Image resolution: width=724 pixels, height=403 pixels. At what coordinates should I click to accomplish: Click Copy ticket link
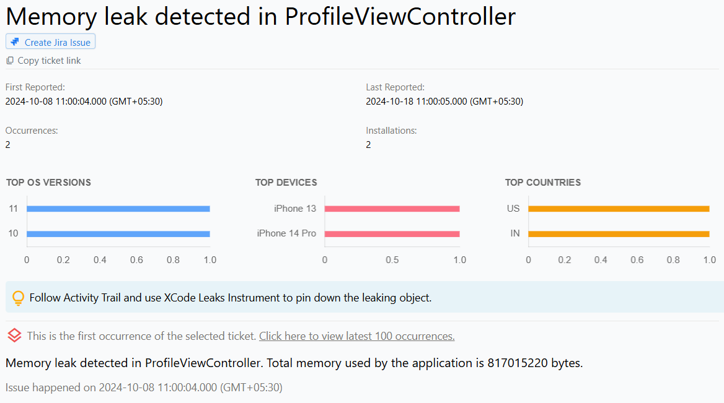(49, 60)
